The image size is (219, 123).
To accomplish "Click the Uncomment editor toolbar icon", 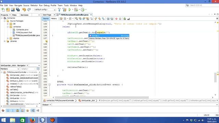I will (129, 18).
